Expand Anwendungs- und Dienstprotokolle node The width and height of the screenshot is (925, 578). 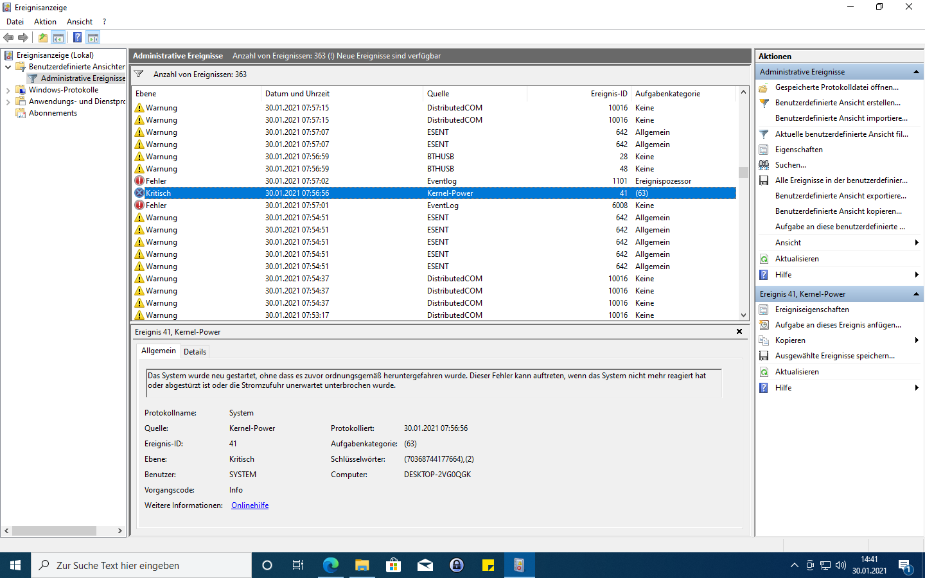[8, 101]
